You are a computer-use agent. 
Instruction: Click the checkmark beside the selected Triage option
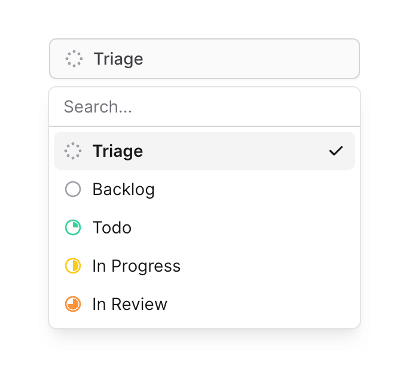click(x=336, y=151)
